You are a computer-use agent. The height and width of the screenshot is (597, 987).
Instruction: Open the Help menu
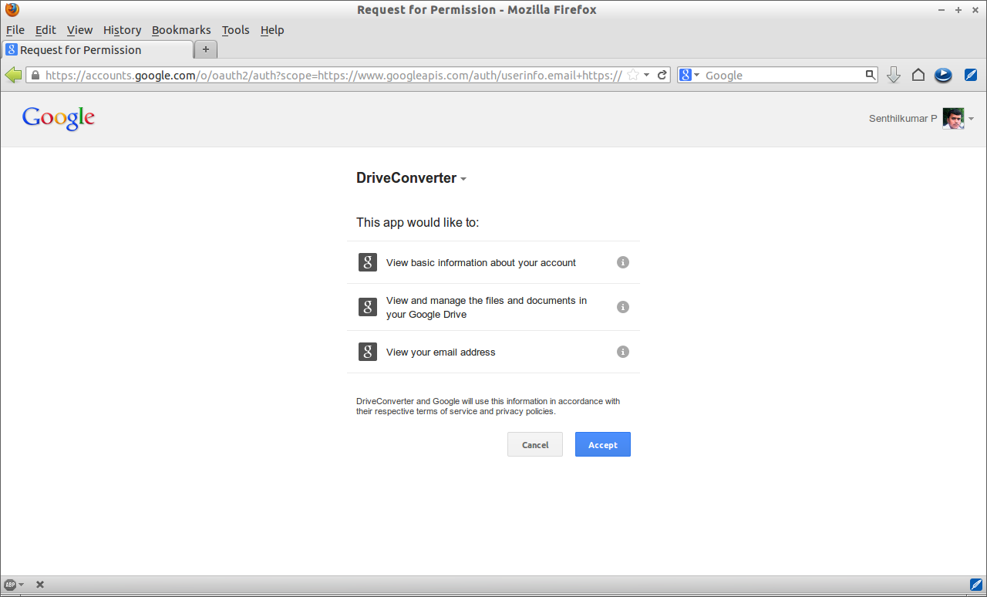pos(272,30)
